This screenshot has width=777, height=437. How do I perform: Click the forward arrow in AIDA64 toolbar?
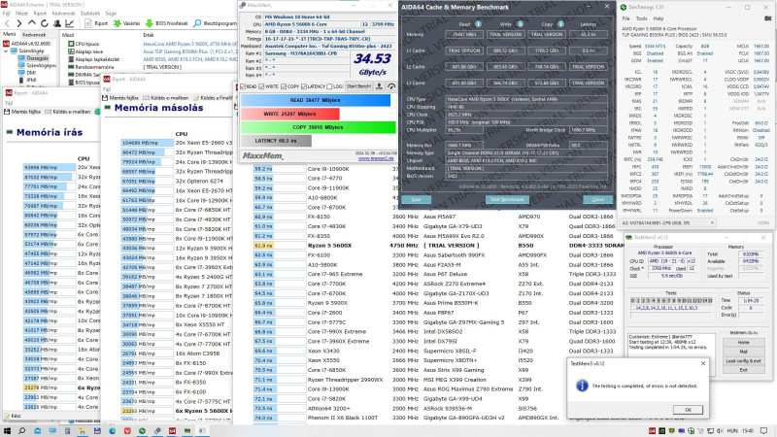click(x=18, y=23)
